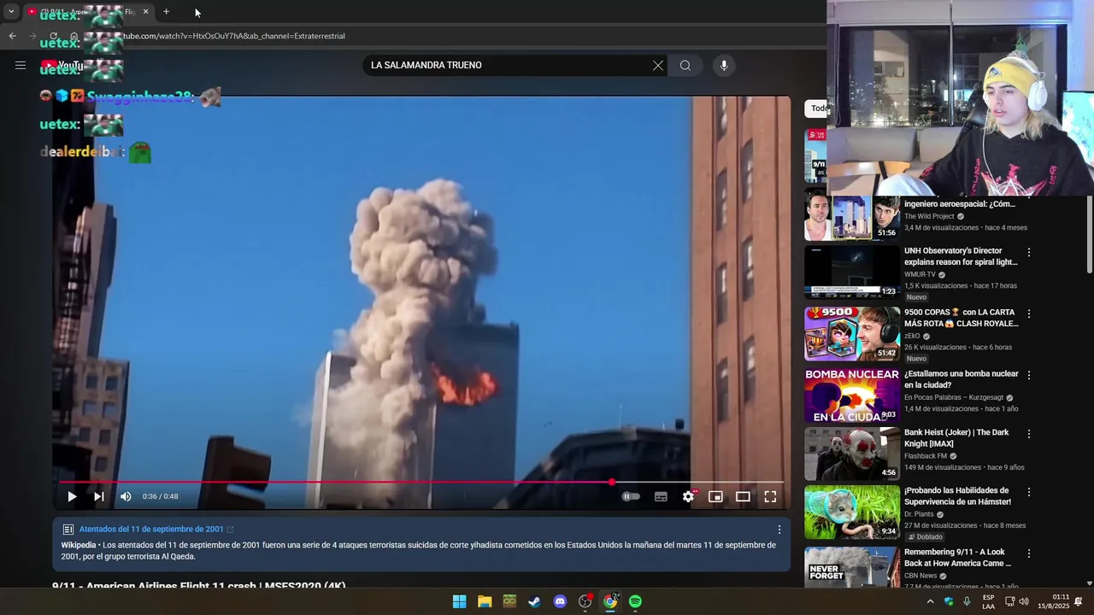The image size is (1094, 615).
Task: Open YouTube hamburger guide menu
Action: [21, 65]
